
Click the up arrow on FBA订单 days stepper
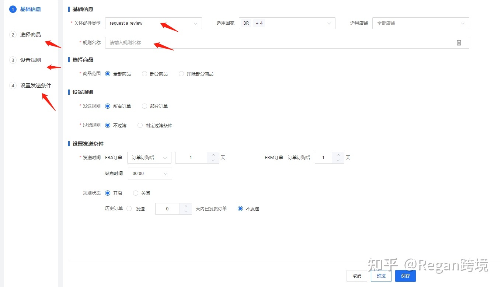[x=213, y=155]
